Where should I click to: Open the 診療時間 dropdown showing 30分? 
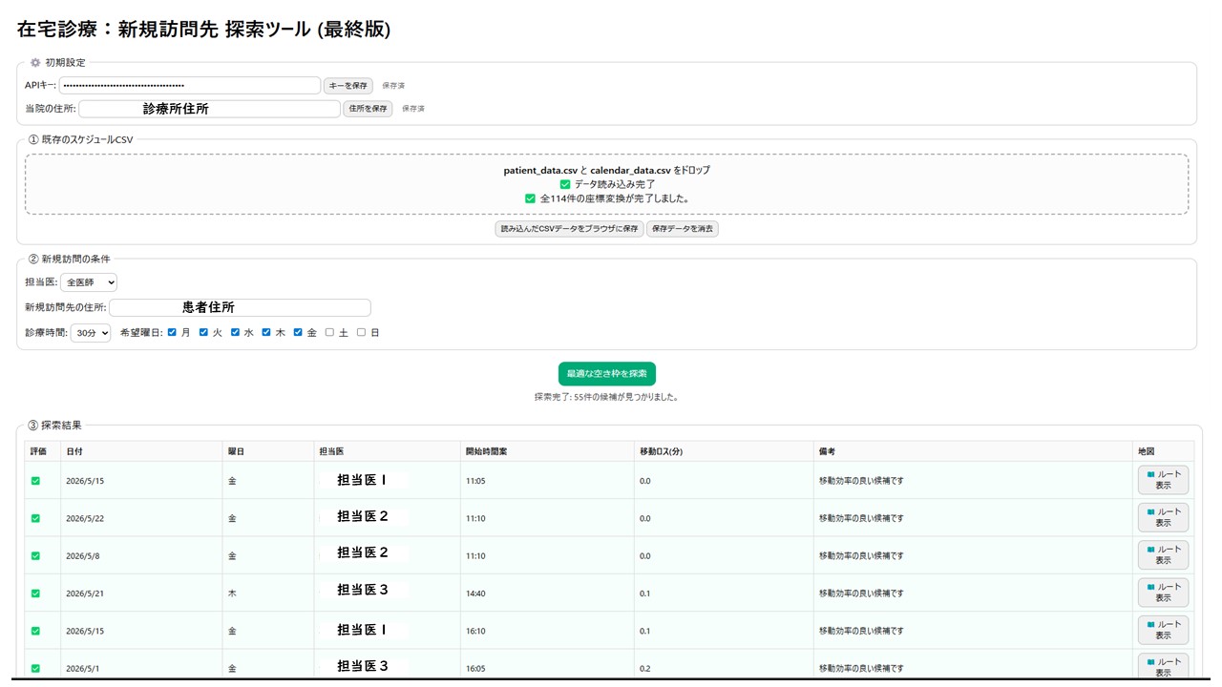coord(91,333)
